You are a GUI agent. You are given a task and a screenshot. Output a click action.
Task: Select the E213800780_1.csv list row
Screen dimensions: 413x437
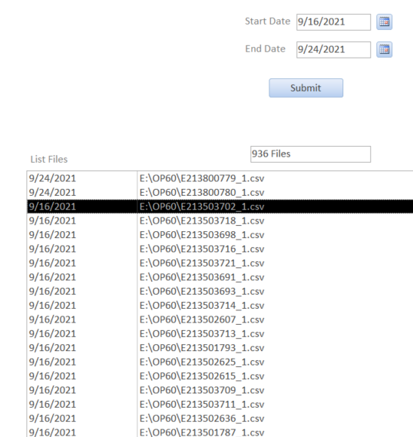click(x=220, y=193)
